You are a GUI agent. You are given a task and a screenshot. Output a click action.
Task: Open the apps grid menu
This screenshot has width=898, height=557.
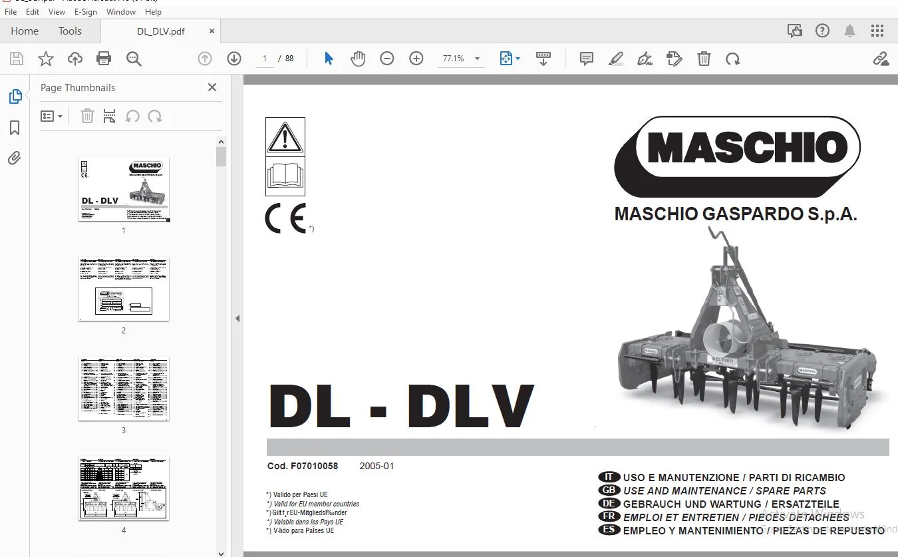[877, 31]
